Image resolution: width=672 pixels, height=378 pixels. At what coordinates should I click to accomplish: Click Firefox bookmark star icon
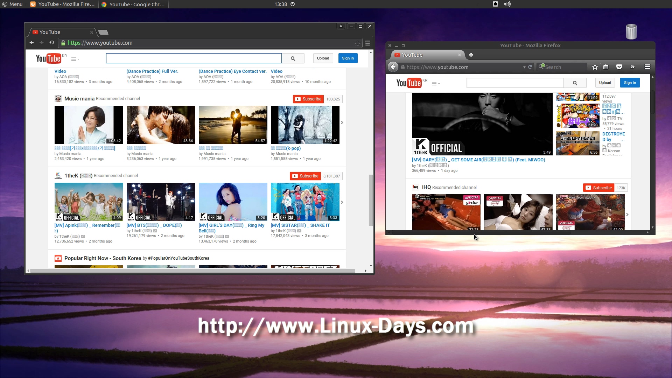[x=595, y=67]
